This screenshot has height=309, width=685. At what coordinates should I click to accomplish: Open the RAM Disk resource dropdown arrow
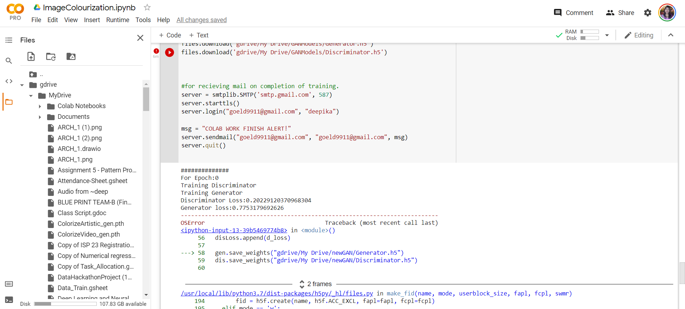[x=607, y=35]
